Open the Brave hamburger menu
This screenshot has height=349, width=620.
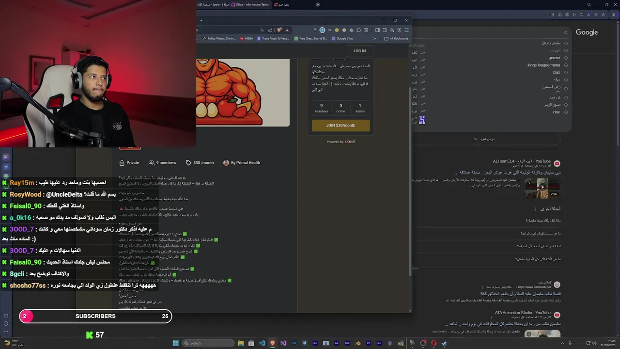pos(406,30)
